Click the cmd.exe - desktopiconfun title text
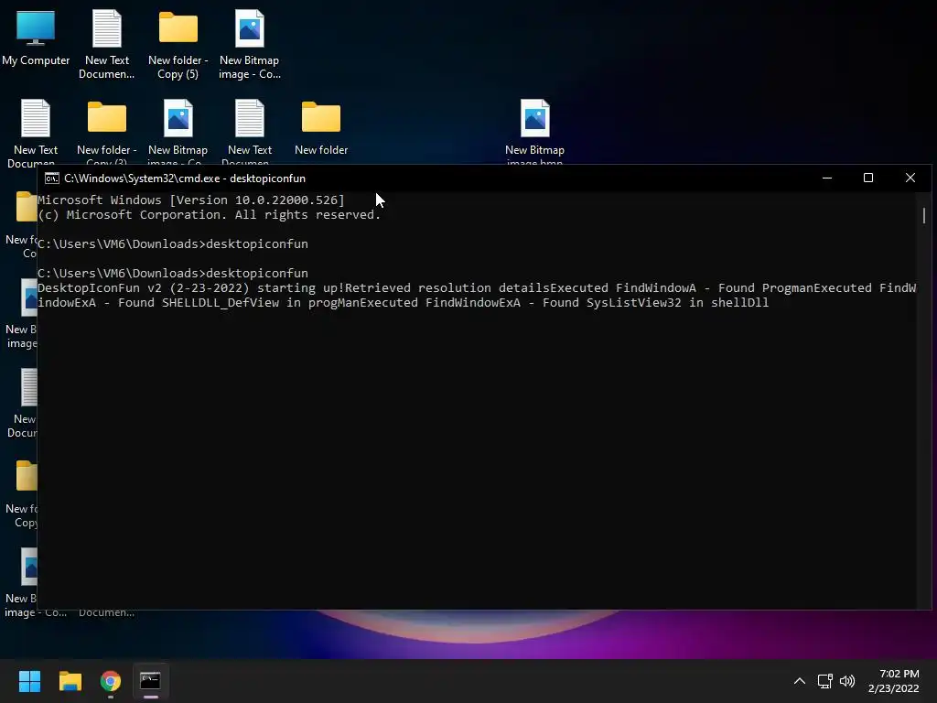The height and width of the screenshot is (703, 937). coord(185,178)
